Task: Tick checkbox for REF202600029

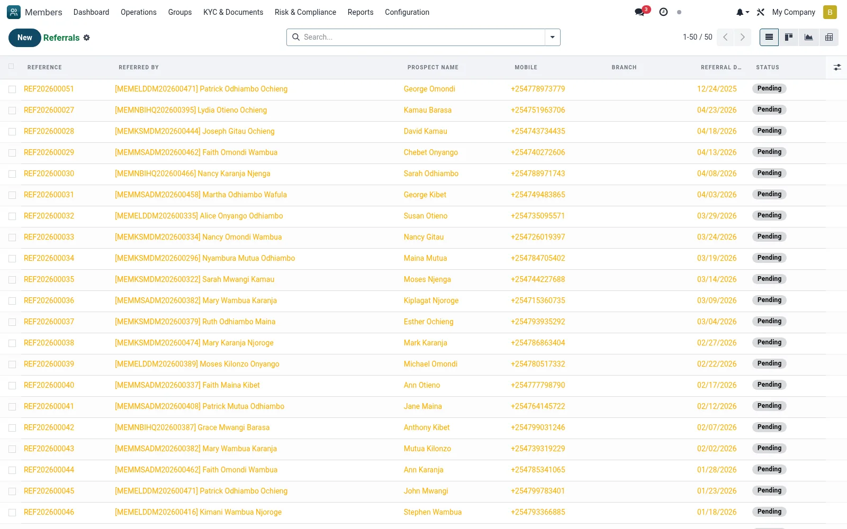Action: tap(12, 153)
